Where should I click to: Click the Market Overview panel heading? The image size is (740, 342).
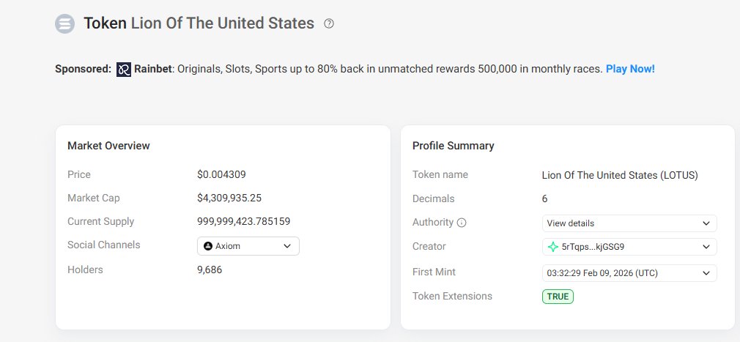(x=108, y=146)
